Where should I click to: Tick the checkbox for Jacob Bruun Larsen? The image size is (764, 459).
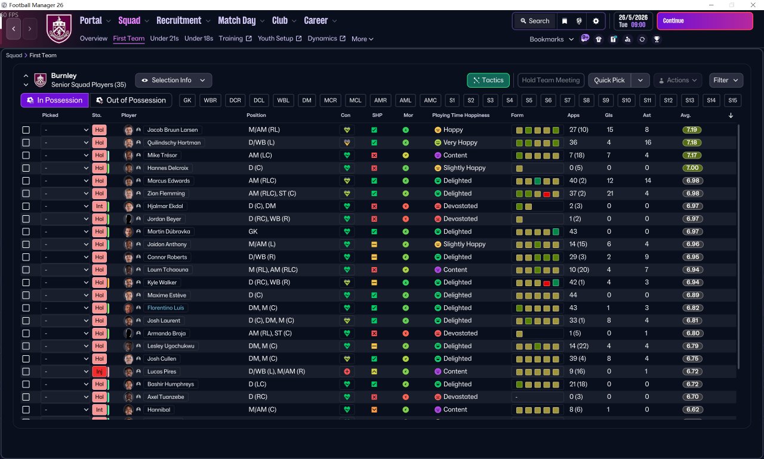[26, 130]
